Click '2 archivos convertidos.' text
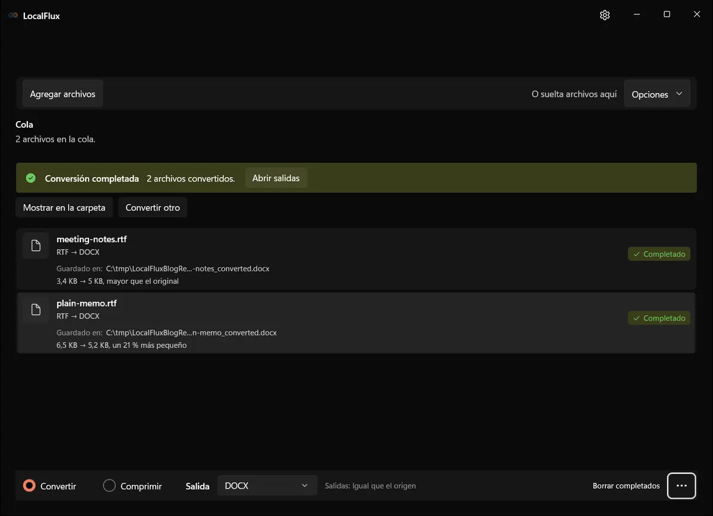 [x=191, y=178]
